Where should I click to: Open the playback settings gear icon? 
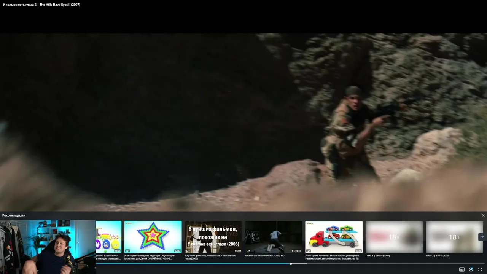(x=471, y=269)
